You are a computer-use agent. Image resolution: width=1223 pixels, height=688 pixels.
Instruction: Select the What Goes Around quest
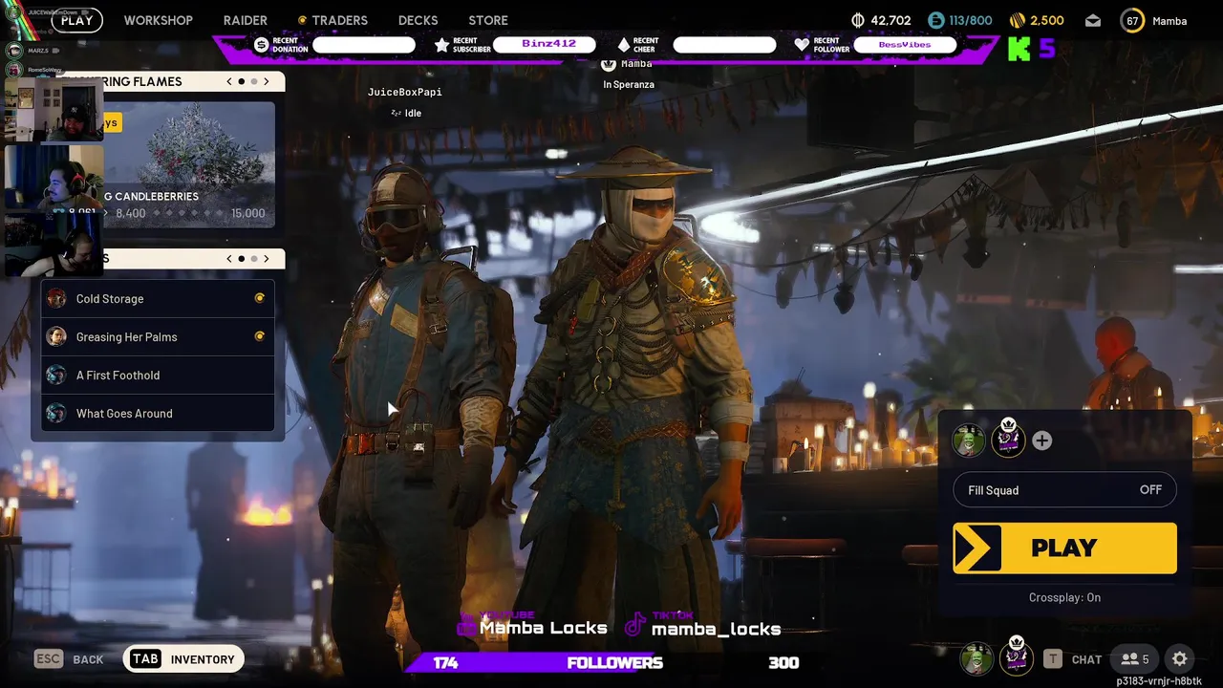click(158, 413)
